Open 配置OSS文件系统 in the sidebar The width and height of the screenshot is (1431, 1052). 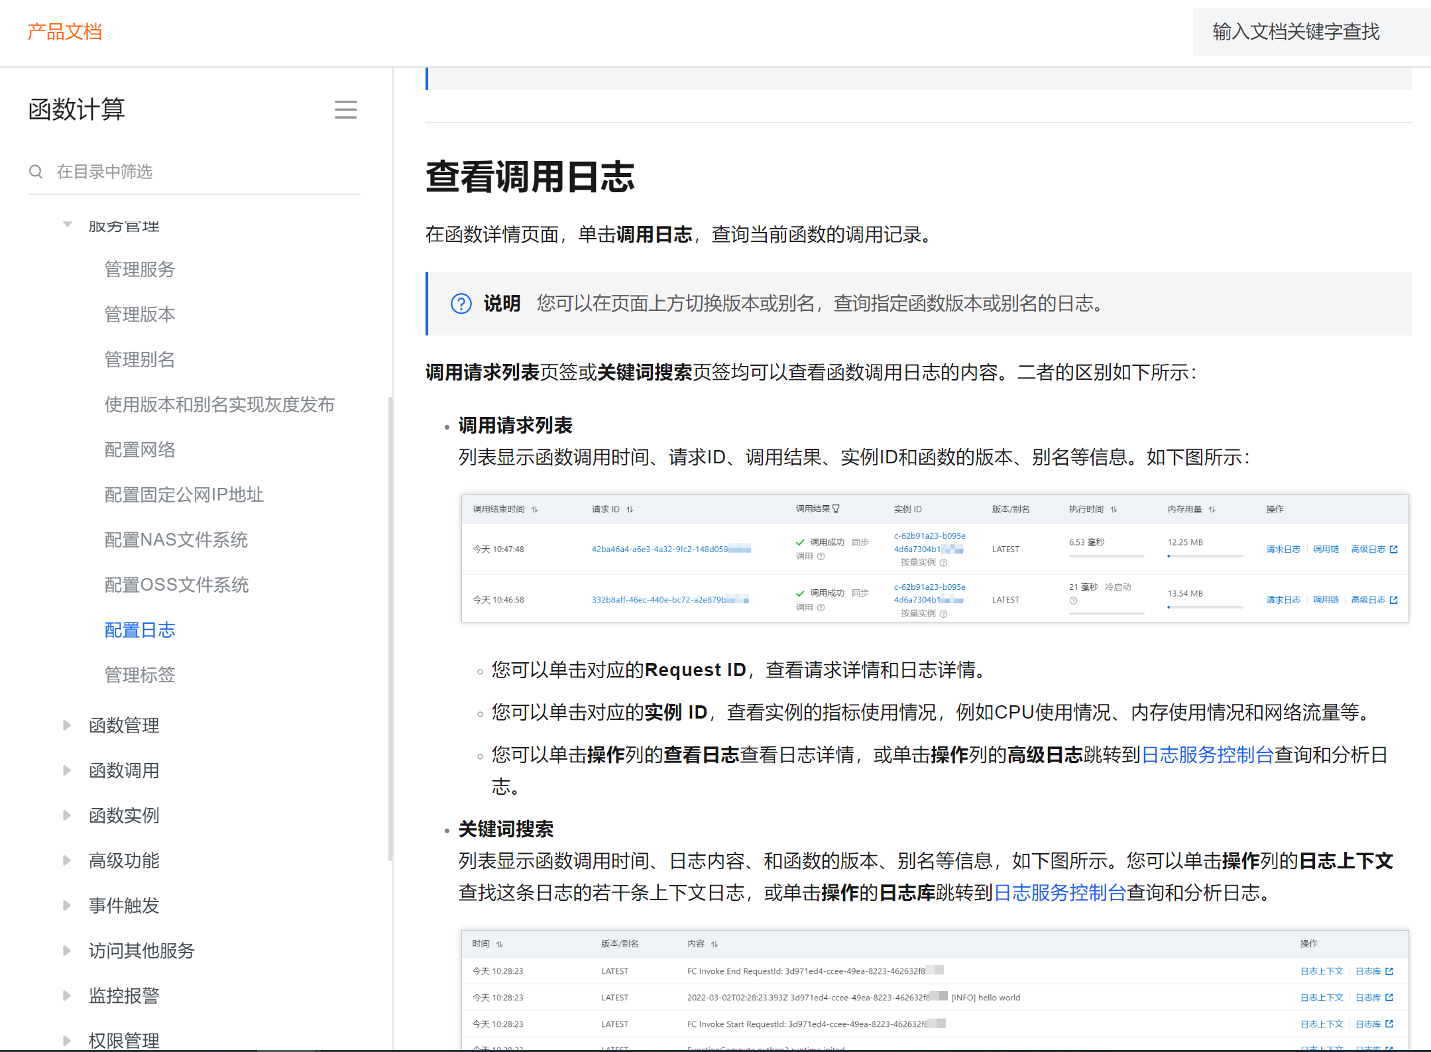tap(177, 585)
